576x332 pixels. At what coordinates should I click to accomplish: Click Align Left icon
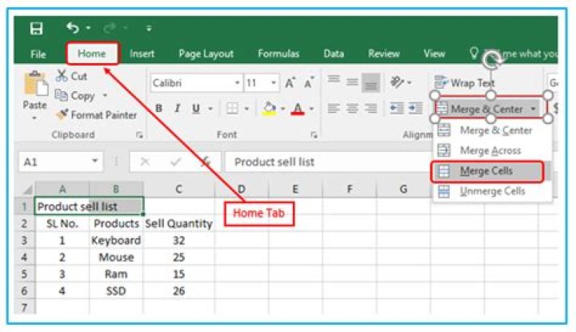334,109
